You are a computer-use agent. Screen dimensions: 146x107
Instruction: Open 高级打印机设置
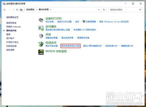tap(64, 22)
